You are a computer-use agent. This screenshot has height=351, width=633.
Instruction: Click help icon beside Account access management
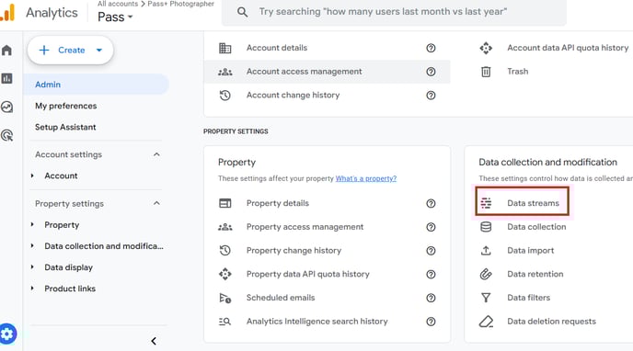pos(431,72)
